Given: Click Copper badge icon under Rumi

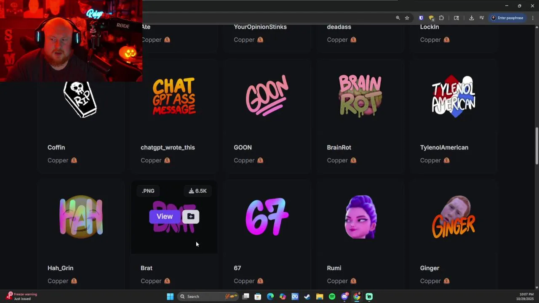Looking at the screenshot, I should tap(353, 281).
